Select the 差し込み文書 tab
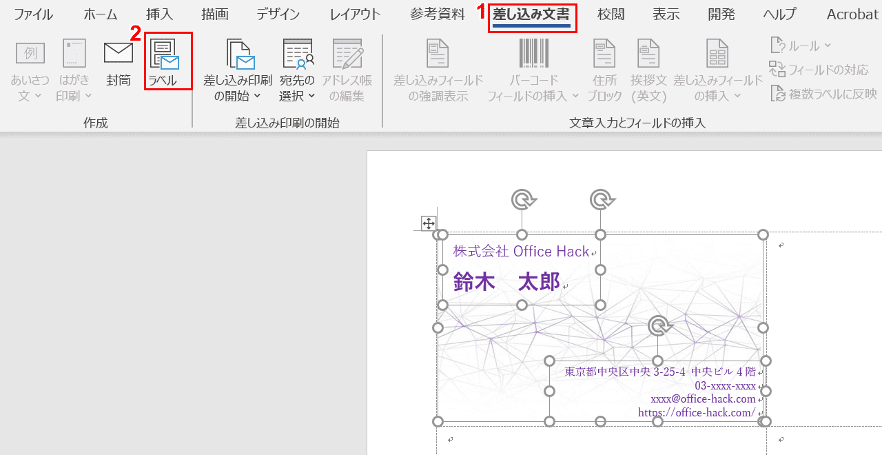Viewport: 882px width, 455px height. pyautogui.click(x=531, y=14)
